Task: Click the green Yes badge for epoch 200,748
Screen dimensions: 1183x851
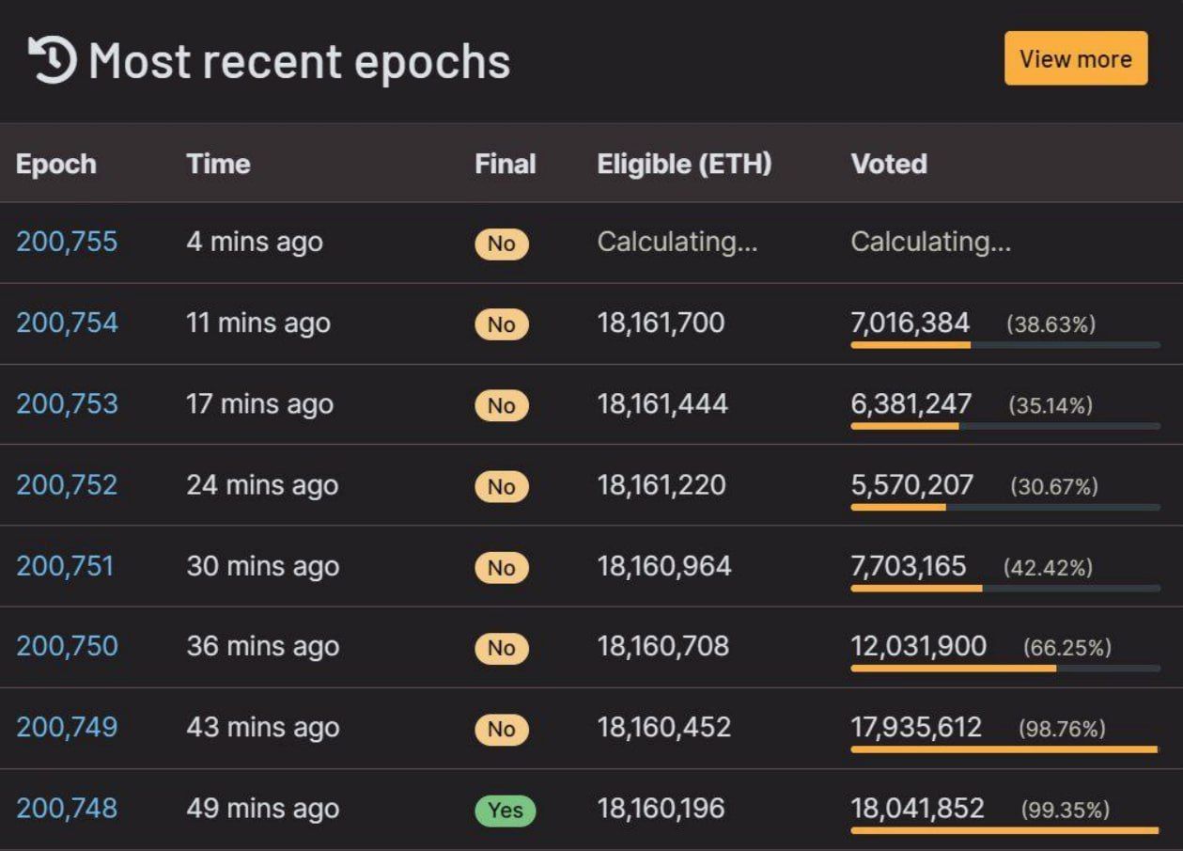Action: coord(506,811)
